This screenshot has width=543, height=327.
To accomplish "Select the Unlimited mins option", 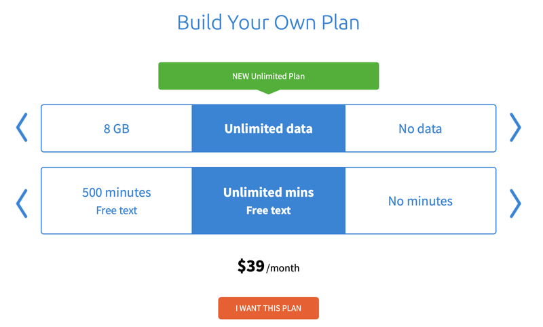I will pos(269,193).
